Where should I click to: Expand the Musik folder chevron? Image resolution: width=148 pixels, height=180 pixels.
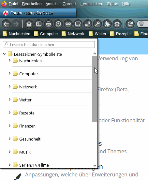(x=10, y=152)
